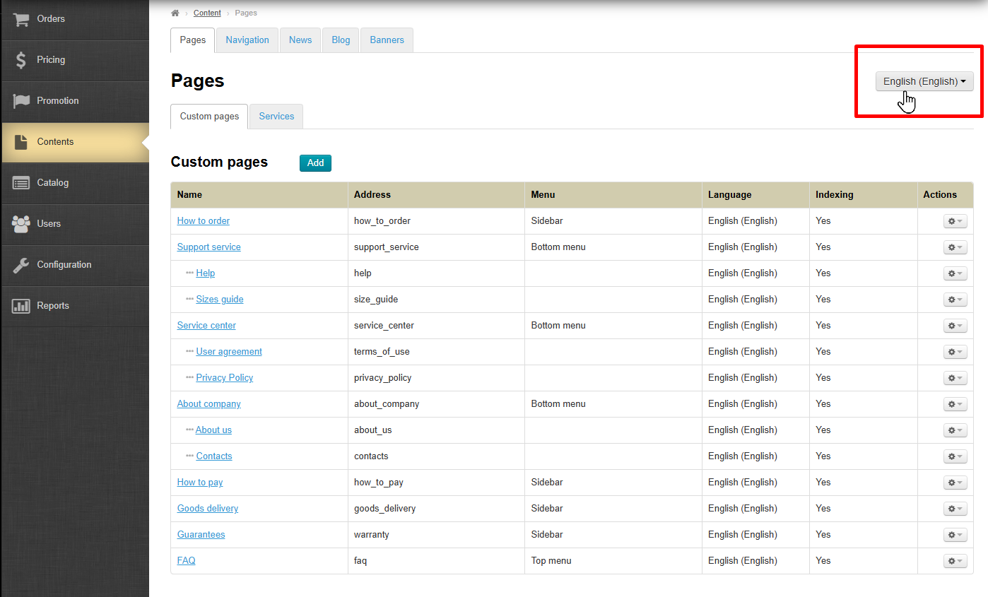Click the Reports bar chart icon

[x=21, y=306]
